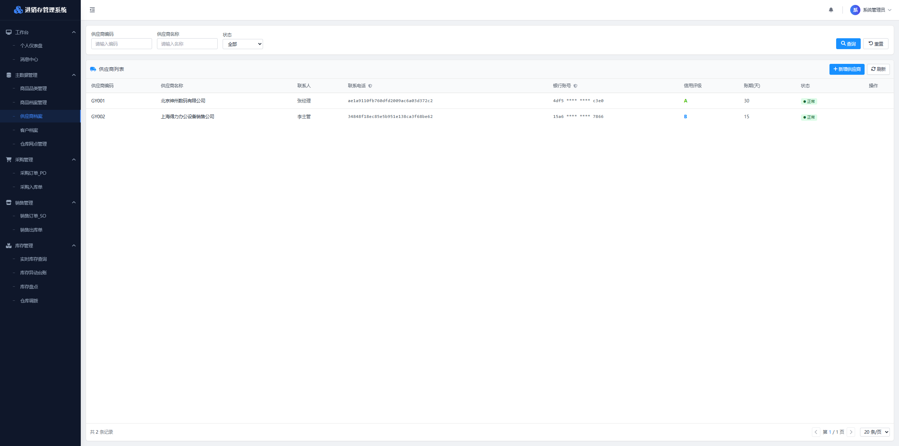Click the system admin avatar icon

point(855,10)
